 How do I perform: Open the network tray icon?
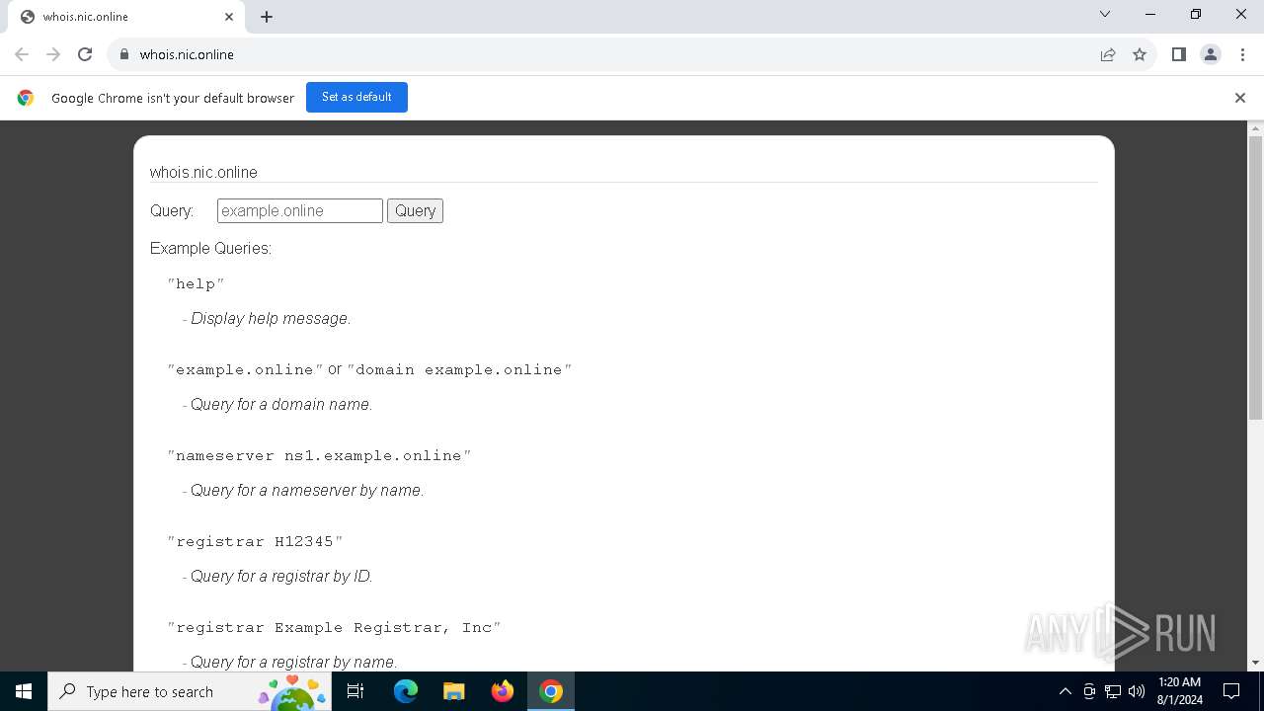click(x=1113, y=691)
